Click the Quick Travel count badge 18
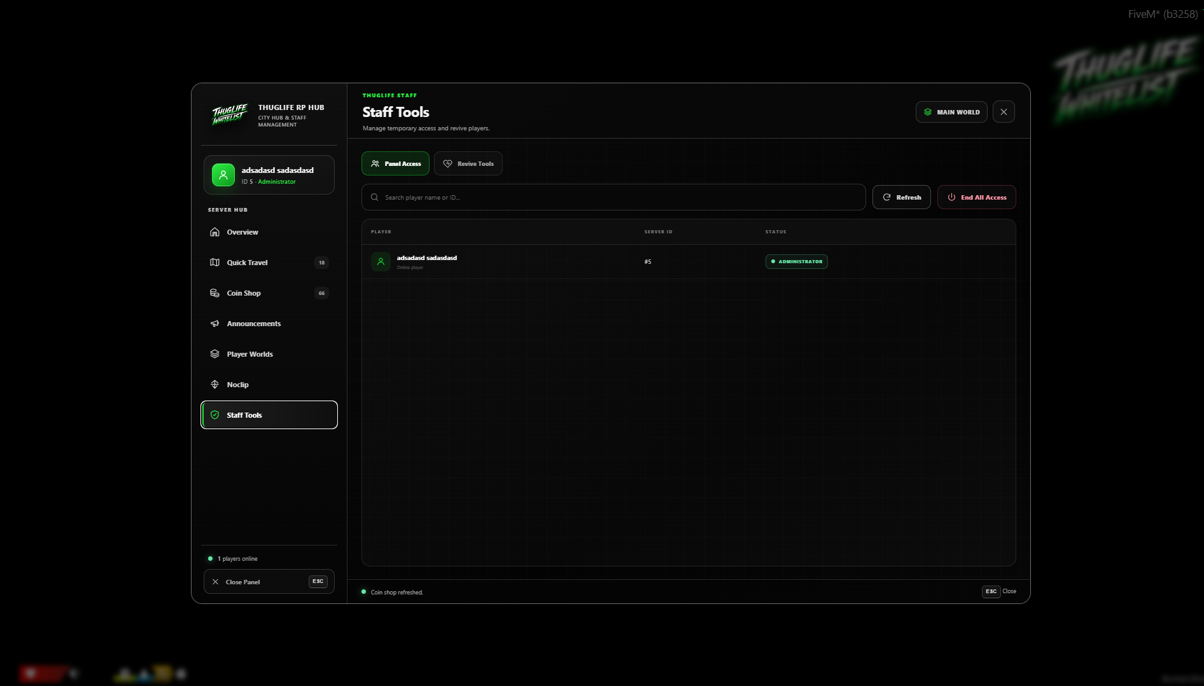The width and height of the screenshot is (1204, 686). coord(321,263)
